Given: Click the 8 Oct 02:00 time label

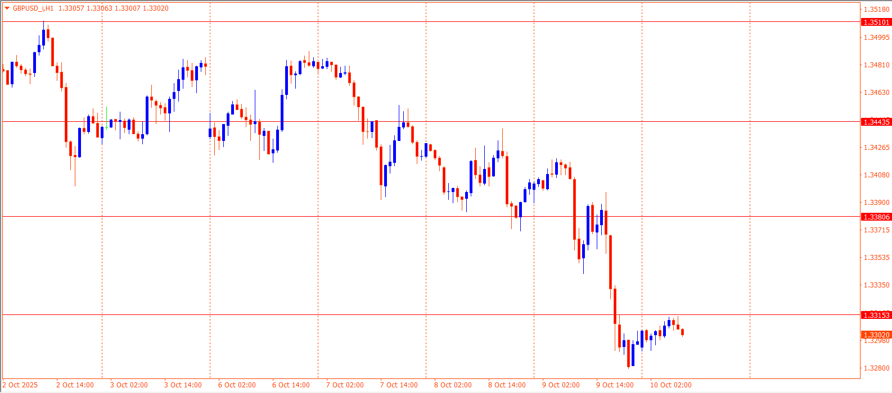Looking at the screenshot, I should (453, 385).
